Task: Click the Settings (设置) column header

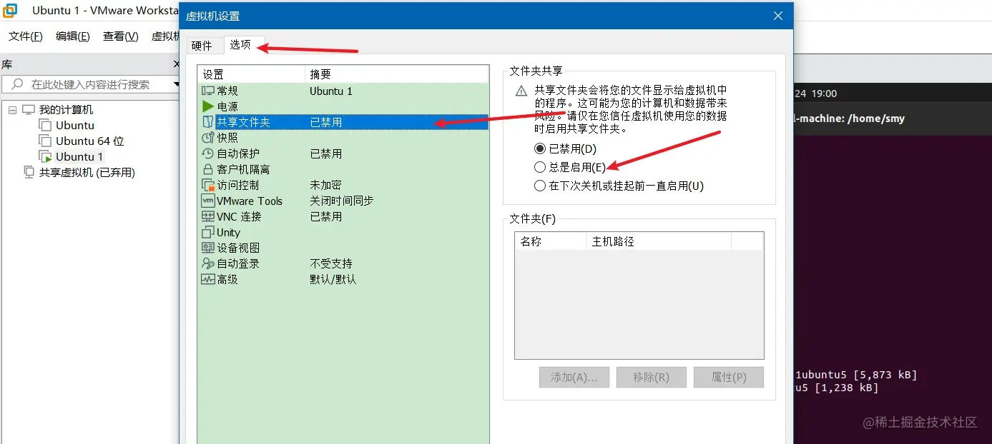Action: pyautogui.click(x=252, y=74)
